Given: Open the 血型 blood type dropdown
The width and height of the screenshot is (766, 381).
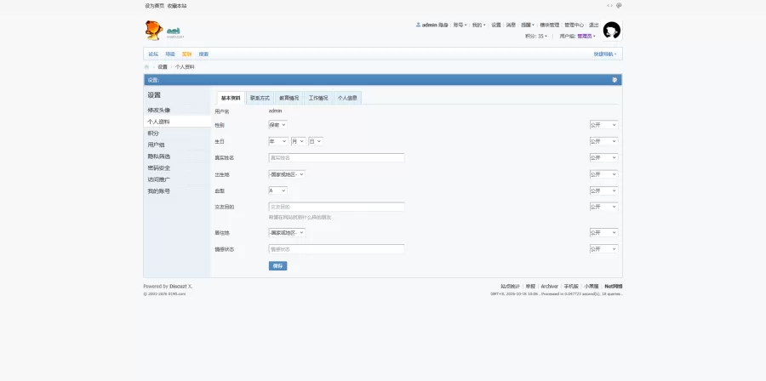Looking at the screenshot, I should pyautogui.click(x=277, y=190).
